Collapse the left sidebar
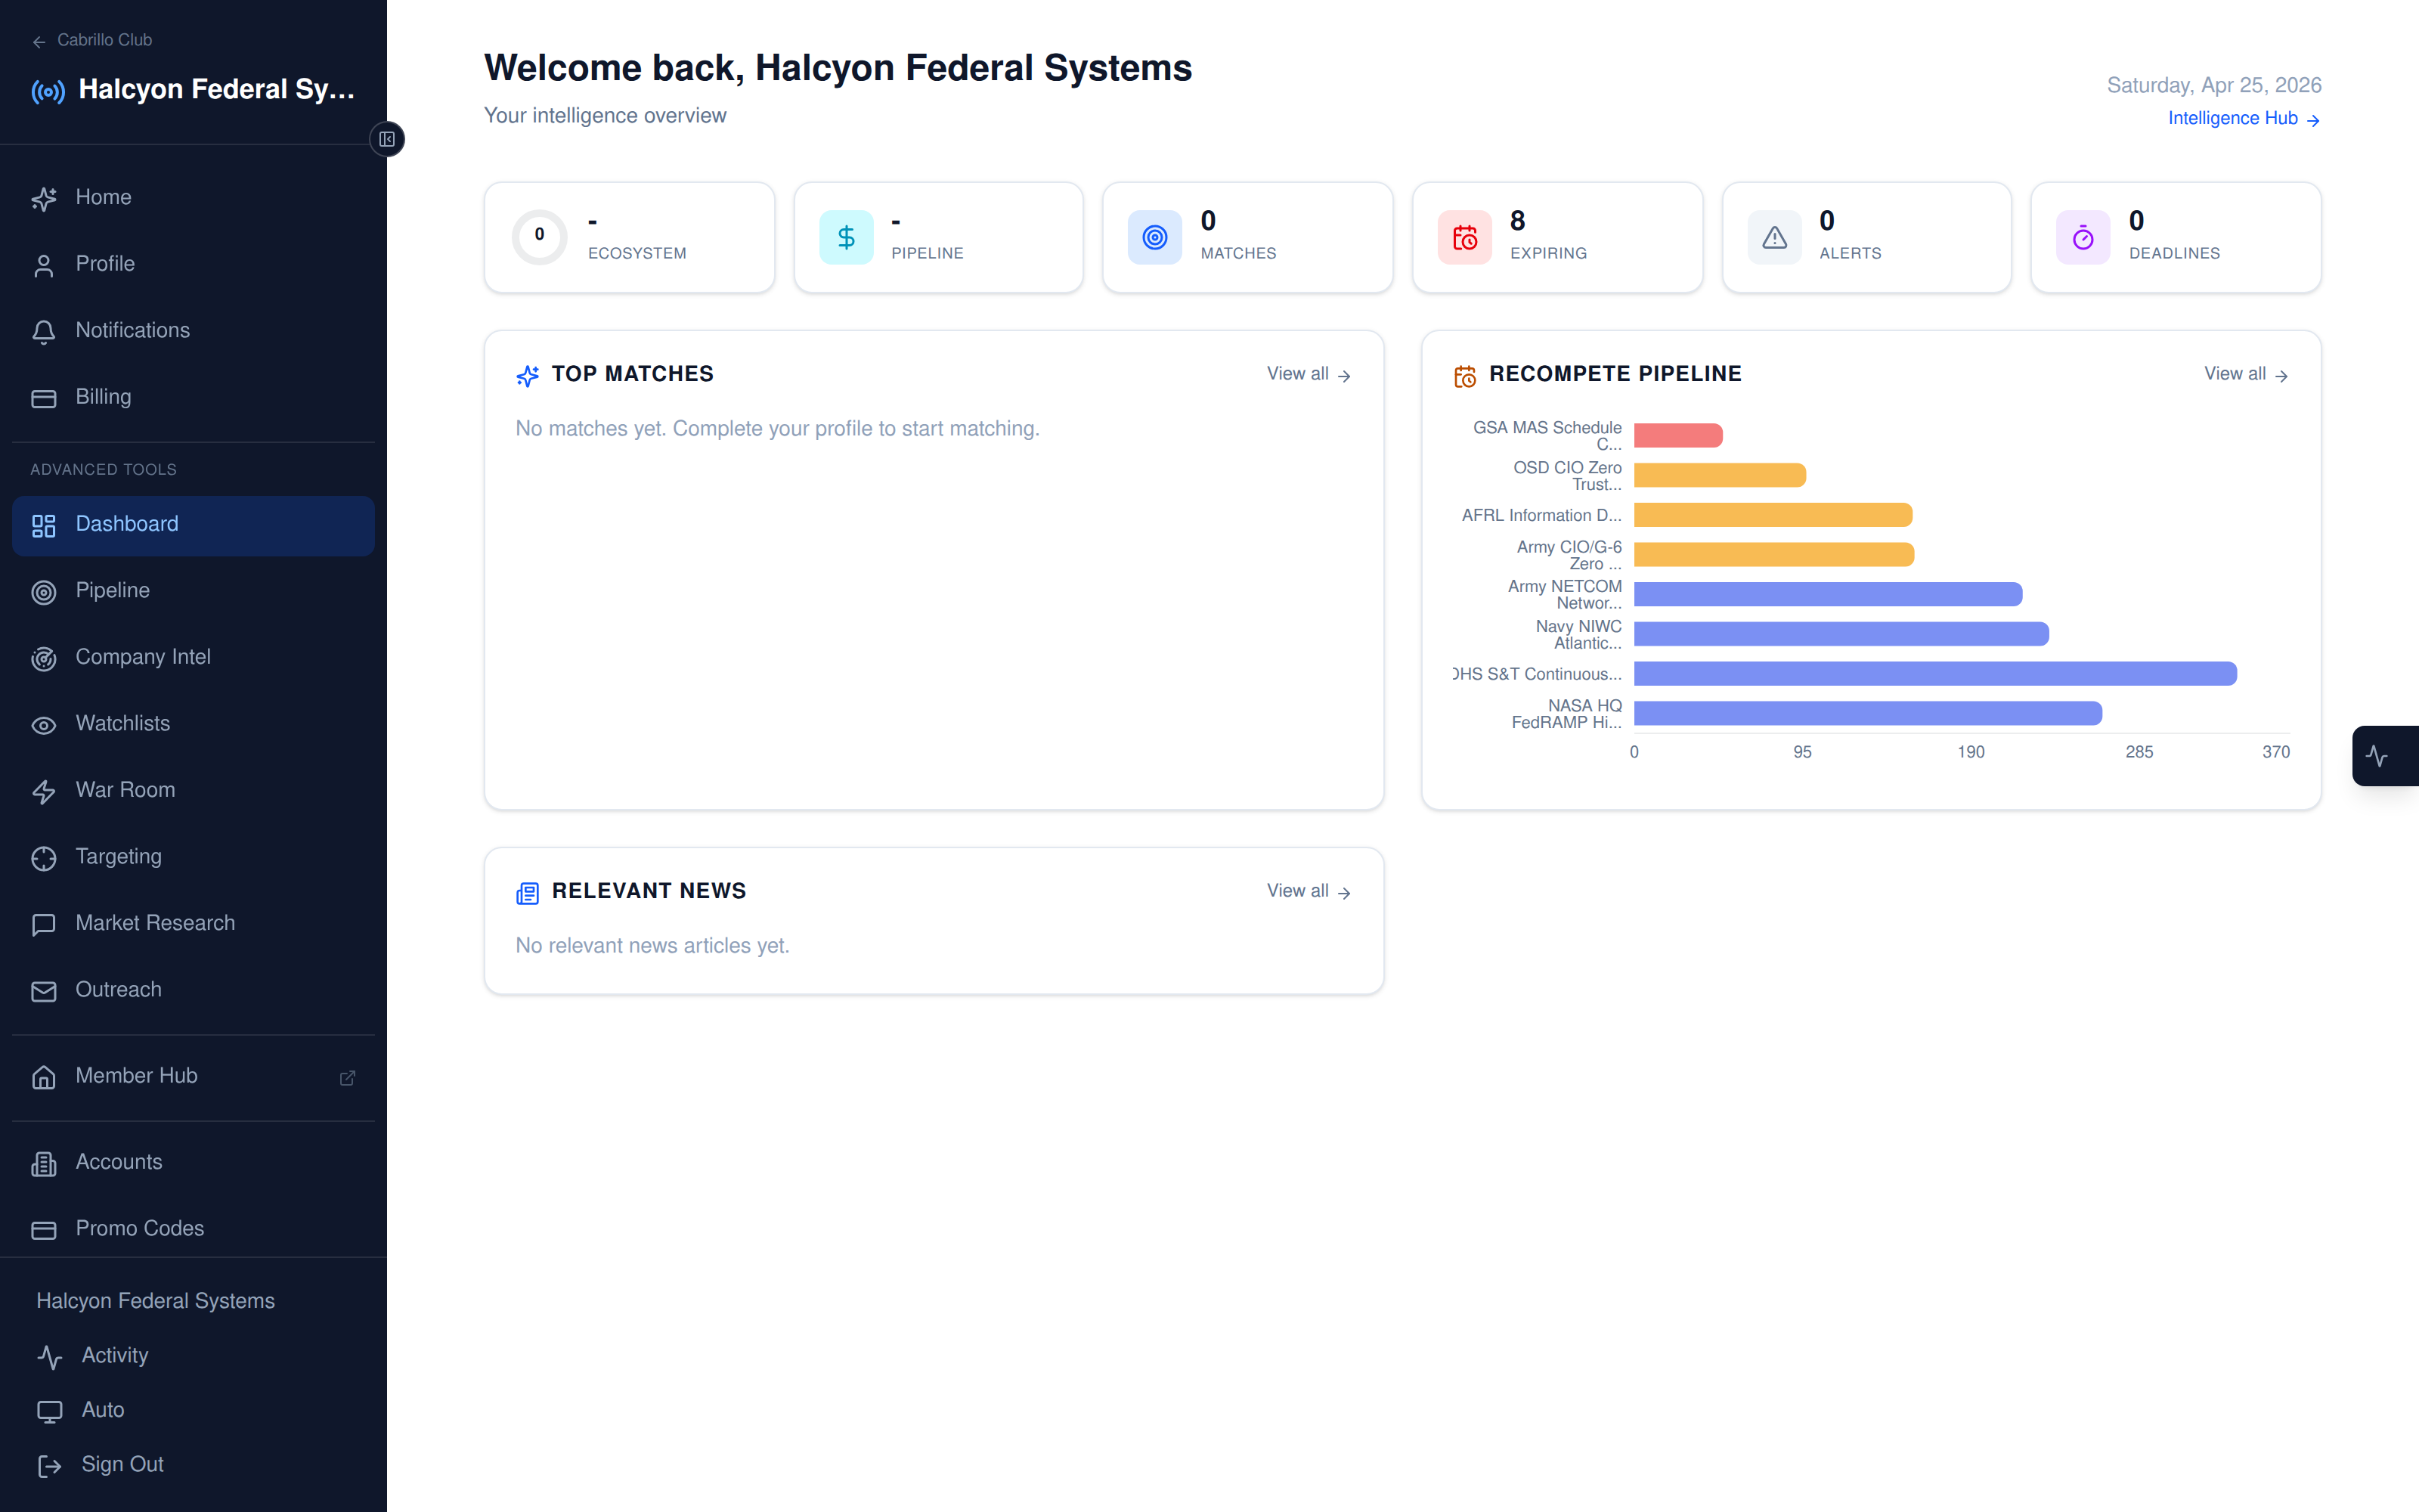The width and height of the screenshot is (2419, 1512). 387,139
